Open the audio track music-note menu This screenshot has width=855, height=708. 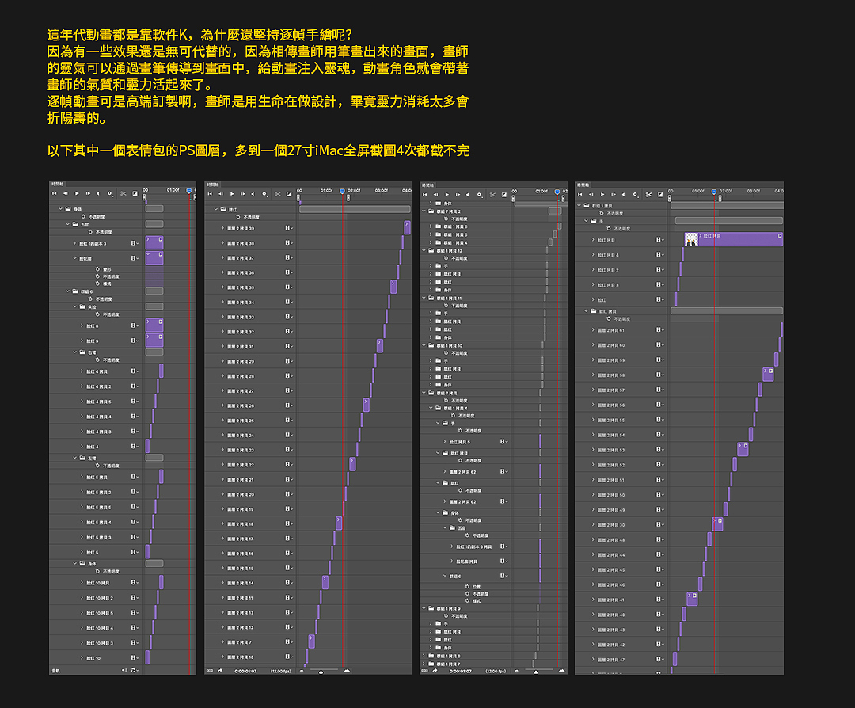coord(134,671)
